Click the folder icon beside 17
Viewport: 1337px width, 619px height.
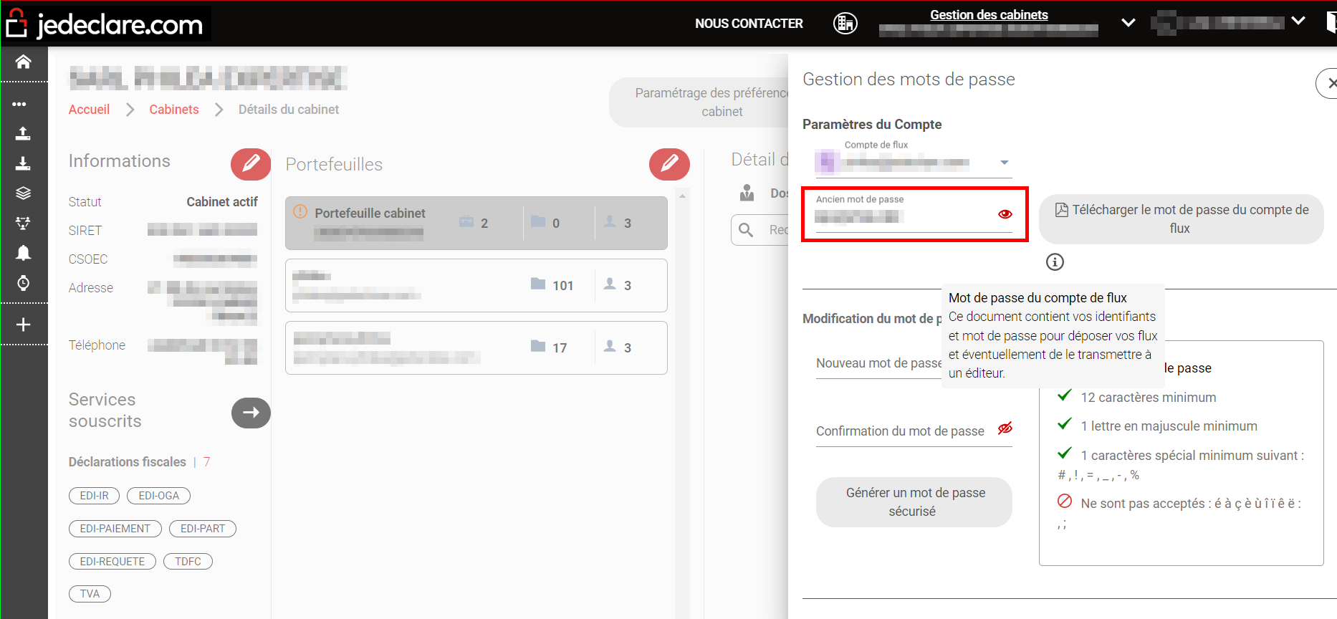tap(538, 346)
